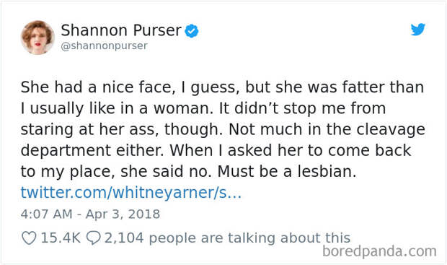Image resolution: width=447 pixels, height=265 pixels.
Task: Open the twitter.com/whitneyarner/s... link
Action: pyautogui.click(x=131, y=193)
